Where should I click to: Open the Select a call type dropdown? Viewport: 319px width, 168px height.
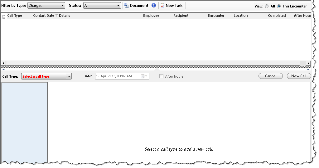coord(46,76)
